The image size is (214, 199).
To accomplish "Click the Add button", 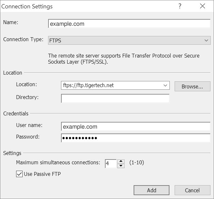I will coord(151,190).
